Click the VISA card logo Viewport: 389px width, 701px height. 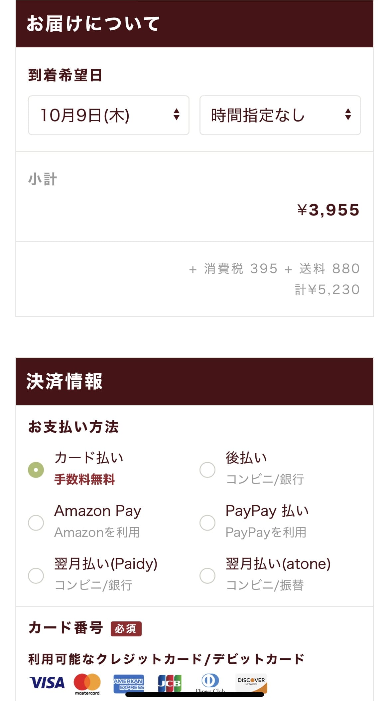(47, 683)
